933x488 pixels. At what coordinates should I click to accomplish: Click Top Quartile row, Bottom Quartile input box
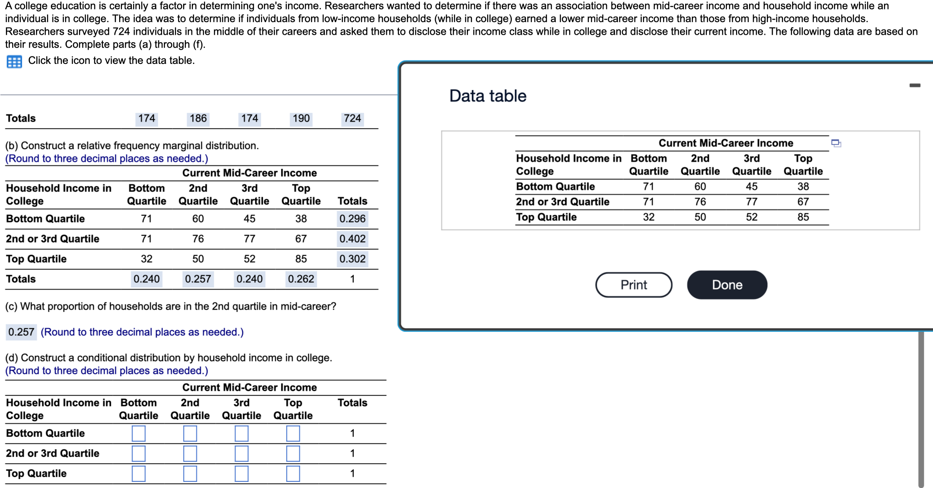139,473
